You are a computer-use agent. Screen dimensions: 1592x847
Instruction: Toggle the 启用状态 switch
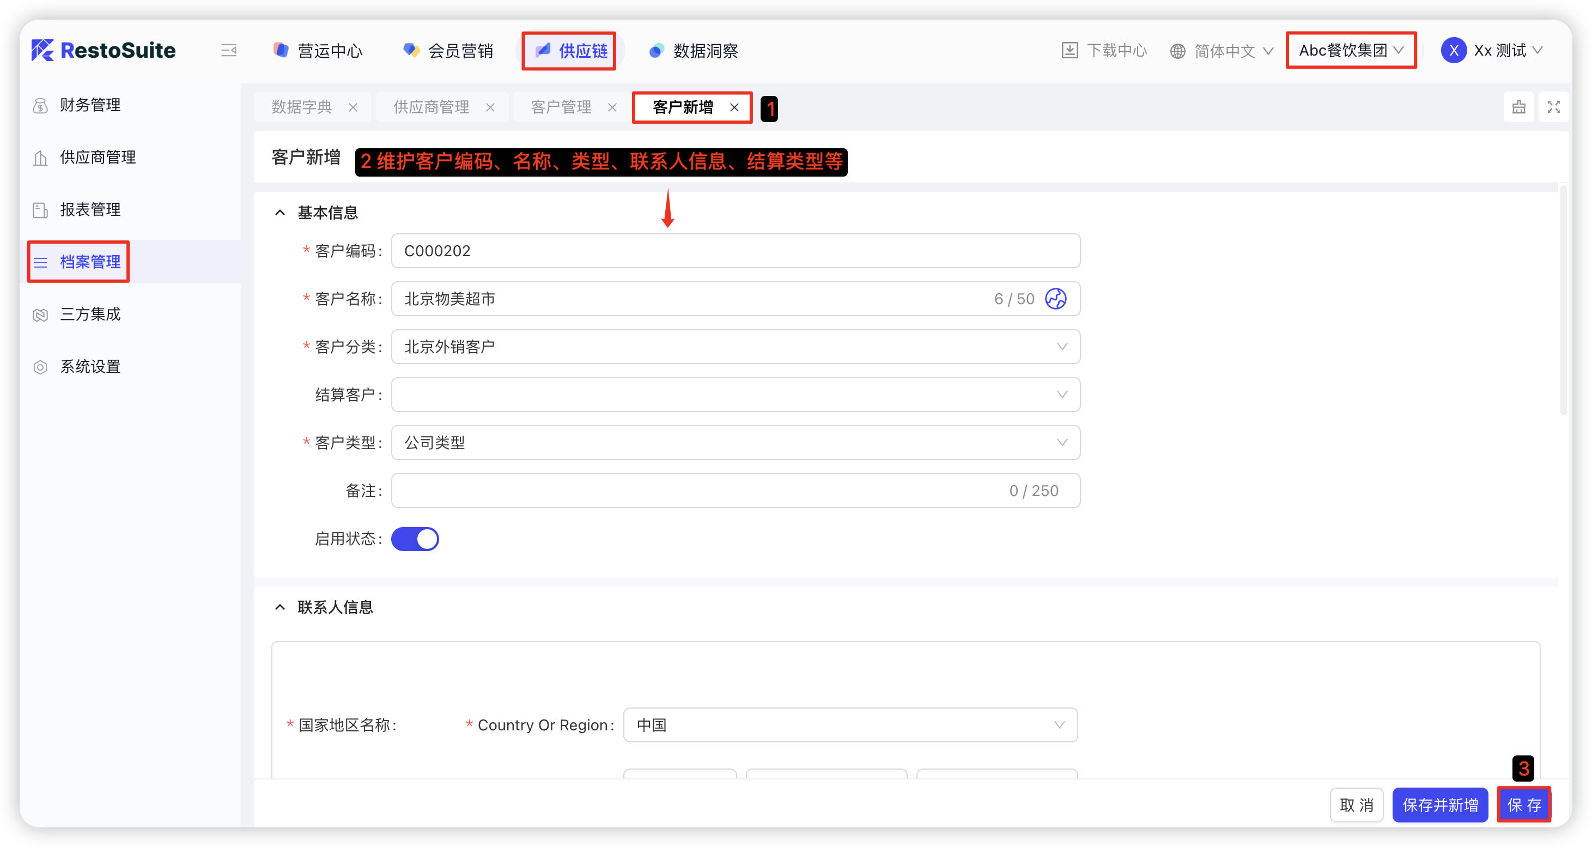[415, 539]
